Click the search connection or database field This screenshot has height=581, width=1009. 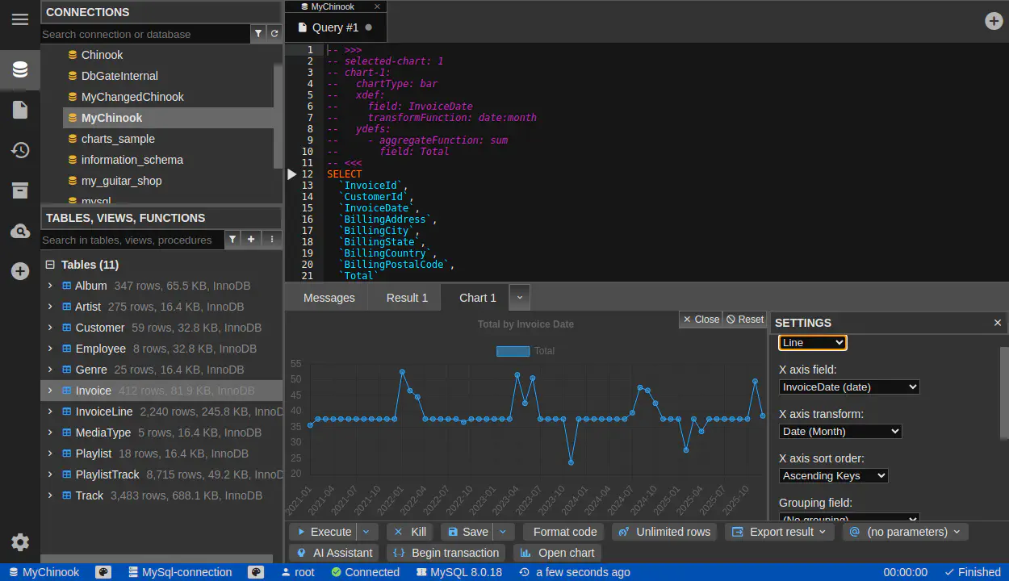(x=145, y=34)
